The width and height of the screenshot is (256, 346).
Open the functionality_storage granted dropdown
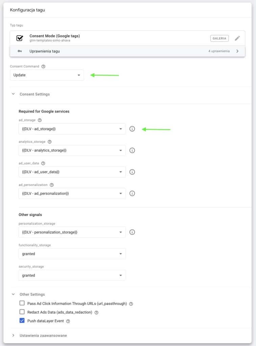pyautogui.click(x=72, y=254)
